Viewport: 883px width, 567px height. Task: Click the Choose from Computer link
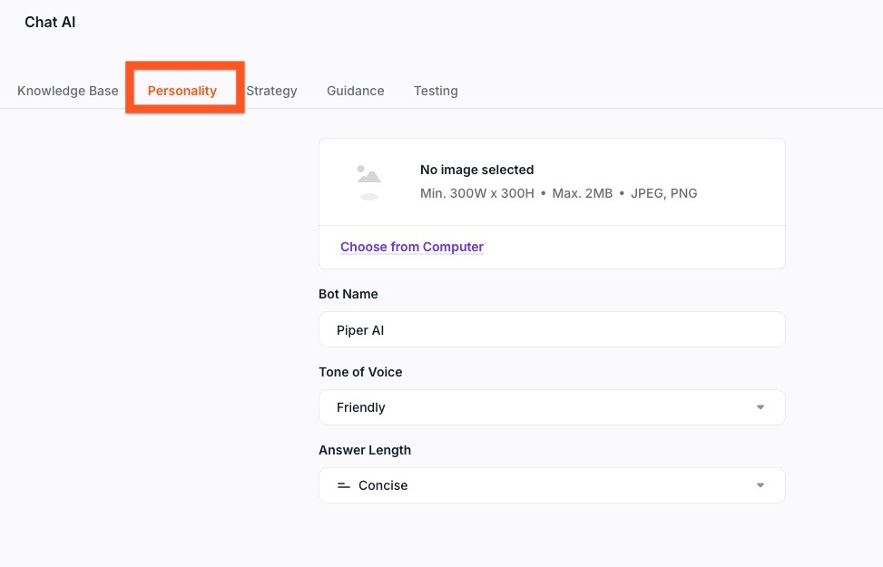tap(412, 247)
